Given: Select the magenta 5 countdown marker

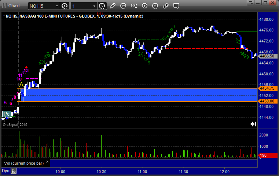Looking at the screenshot, I should 5,103.
